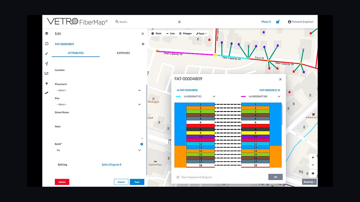Viewport: 360px width, 202px height.
Task: Open the Splice Diagram link
Action: point(112,165)
